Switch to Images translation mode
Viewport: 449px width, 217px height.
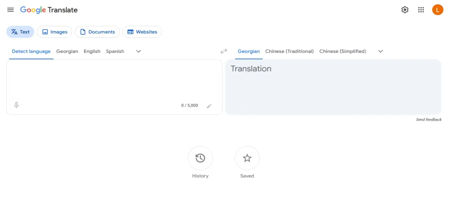[55, 32]
